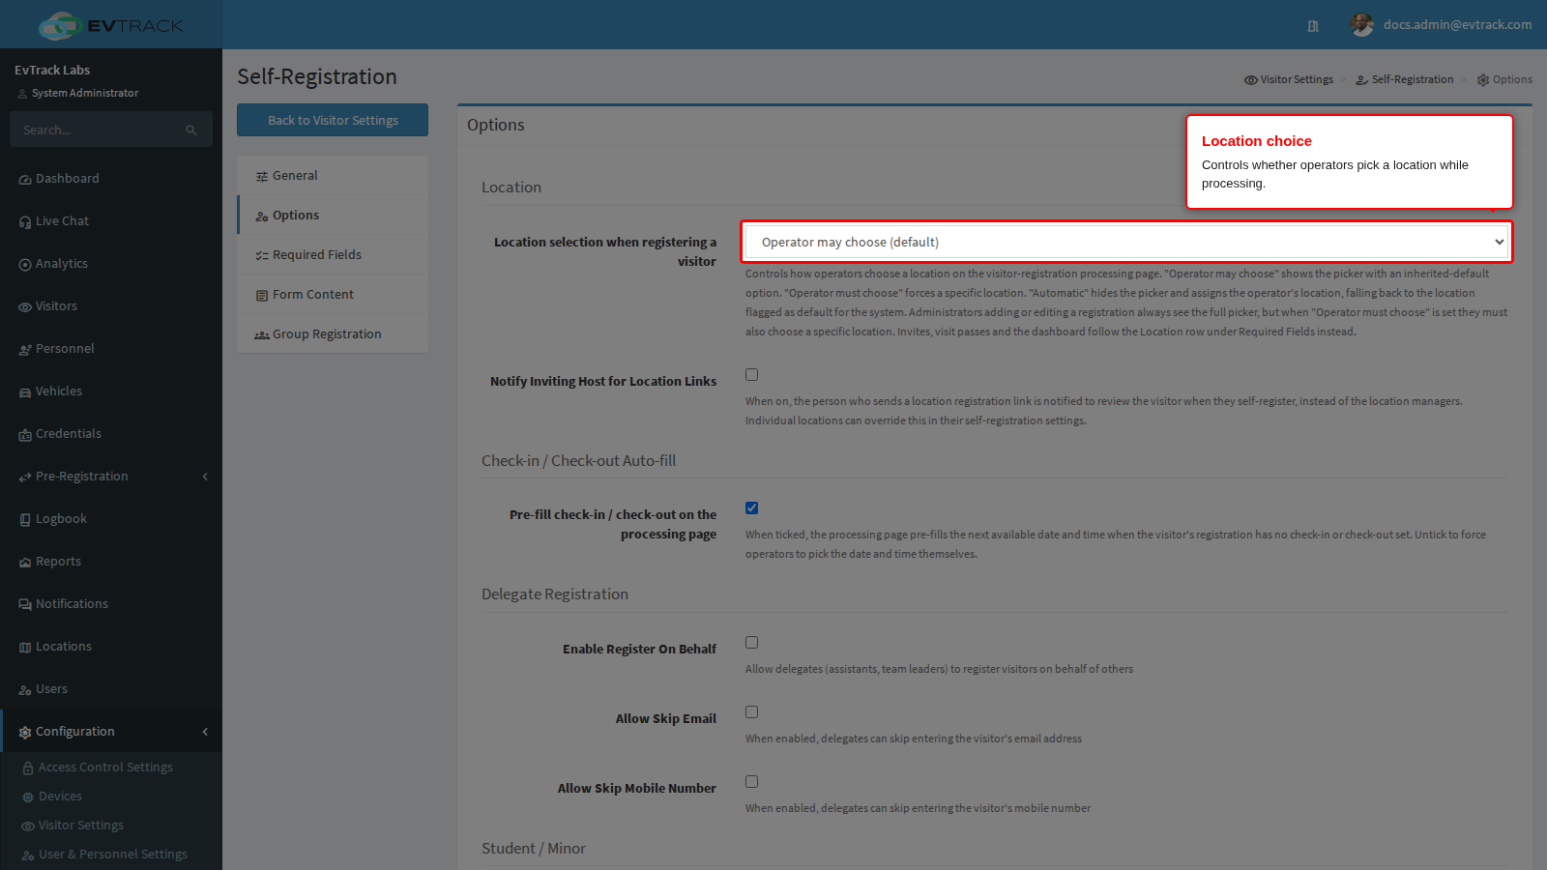Untick Pre-fill check-in / check-out checkbox

click(x=751, y=508)
